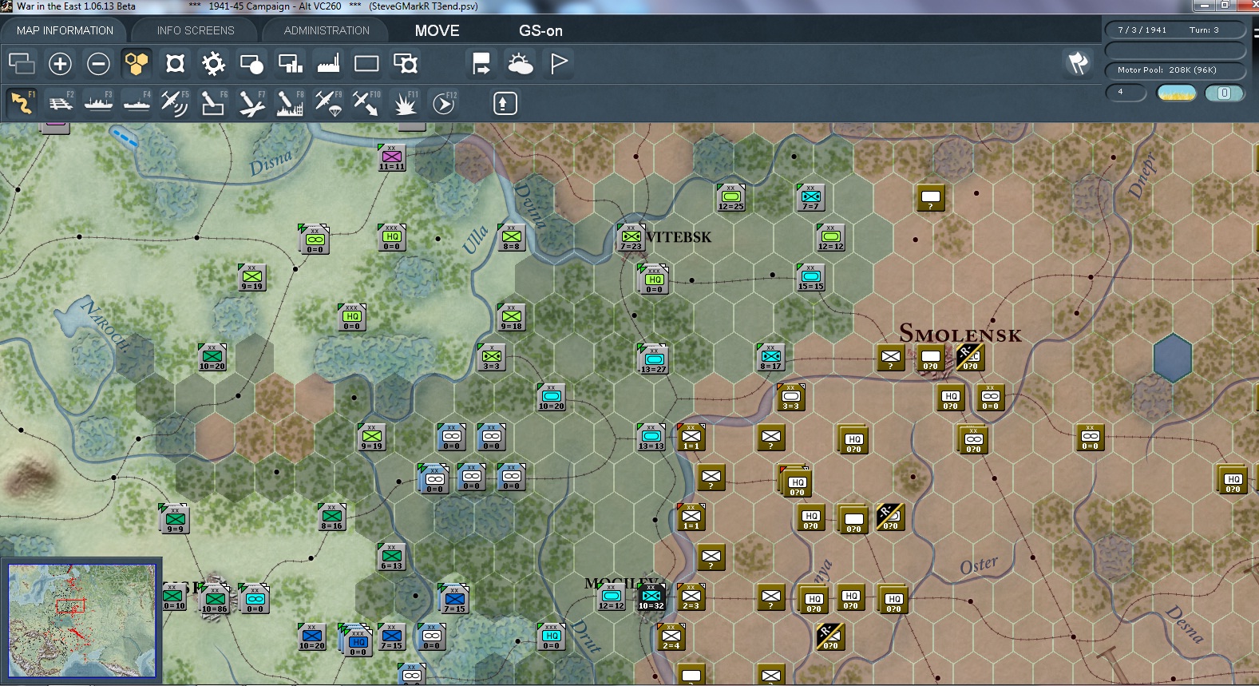Toggle the factory display icon
1259x686 pixels.
click(328, 63)
